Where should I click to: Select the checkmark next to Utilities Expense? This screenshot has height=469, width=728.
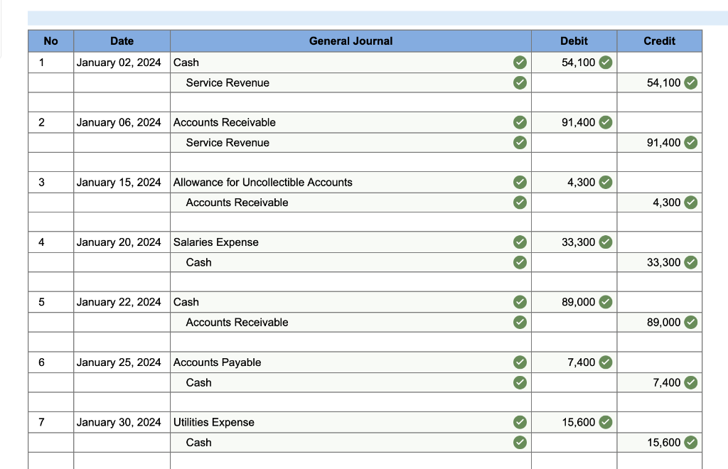point(520,422)
